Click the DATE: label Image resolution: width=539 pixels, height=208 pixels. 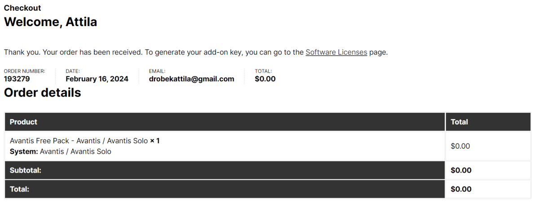pyautogui.click(x=73, y=71)
